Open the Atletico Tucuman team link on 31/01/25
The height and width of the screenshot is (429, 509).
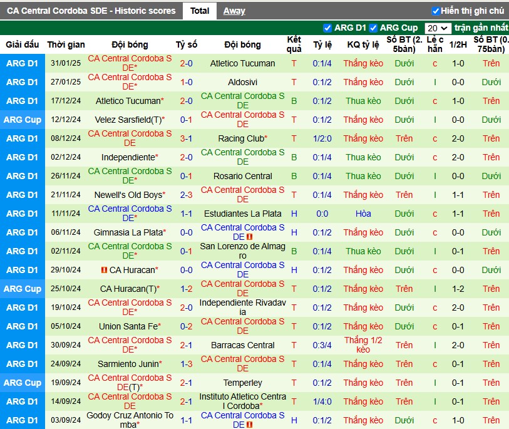(242, 63)
